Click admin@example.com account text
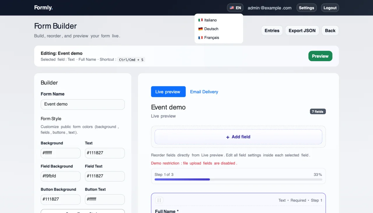This screenshot has height=213, width=373. (x=270, y=8)
